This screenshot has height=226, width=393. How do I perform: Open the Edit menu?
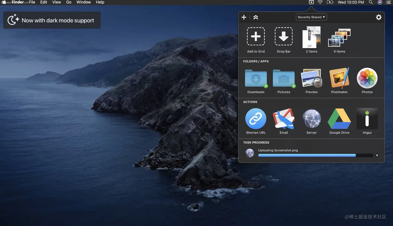coord(44,2)
